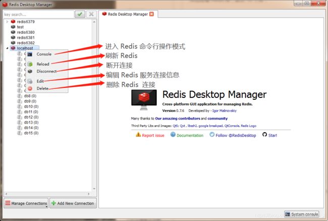Click in the key search field

pyautogui.click(x=38, y=15)
